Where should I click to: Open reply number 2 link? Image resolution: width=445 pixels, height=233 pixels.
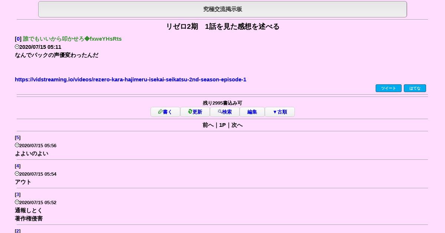(18, 231)
